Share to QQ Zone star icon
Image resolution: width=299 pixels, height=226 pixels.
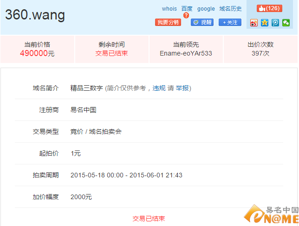tap(265, 23)
